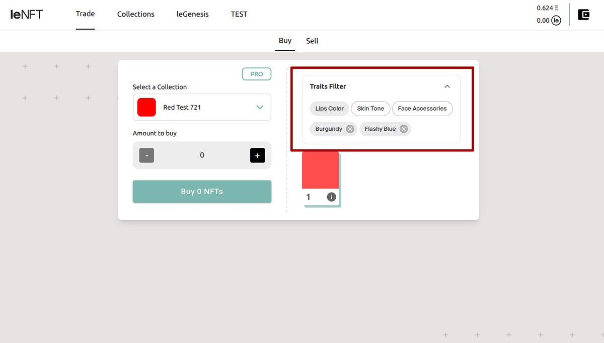
Task: Click the Select a Collection label
Action: (160, 87)
